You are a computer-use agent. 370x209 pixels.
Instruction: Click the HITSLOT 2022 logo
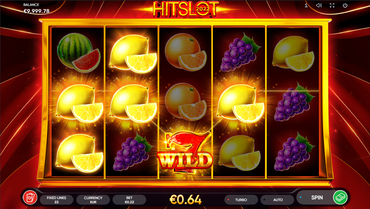(x=186, y=10)
